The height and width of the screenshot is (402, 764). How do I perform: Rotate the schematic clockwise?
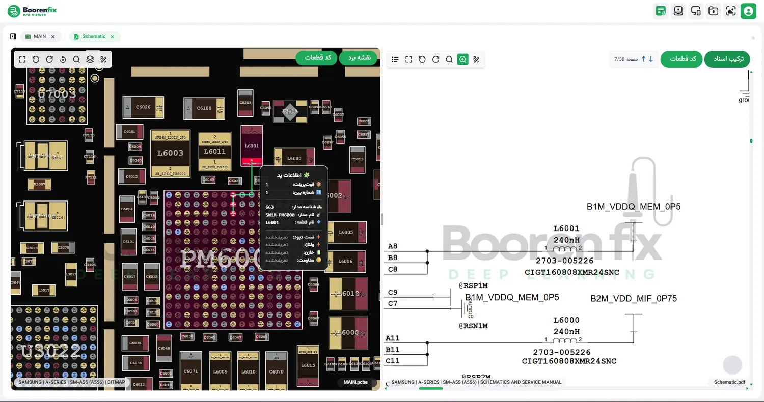pos(435,60)
